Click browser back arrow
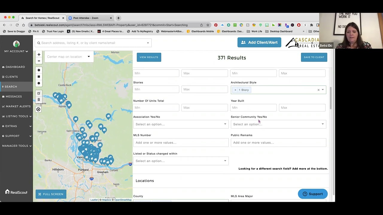 point(4,25)
